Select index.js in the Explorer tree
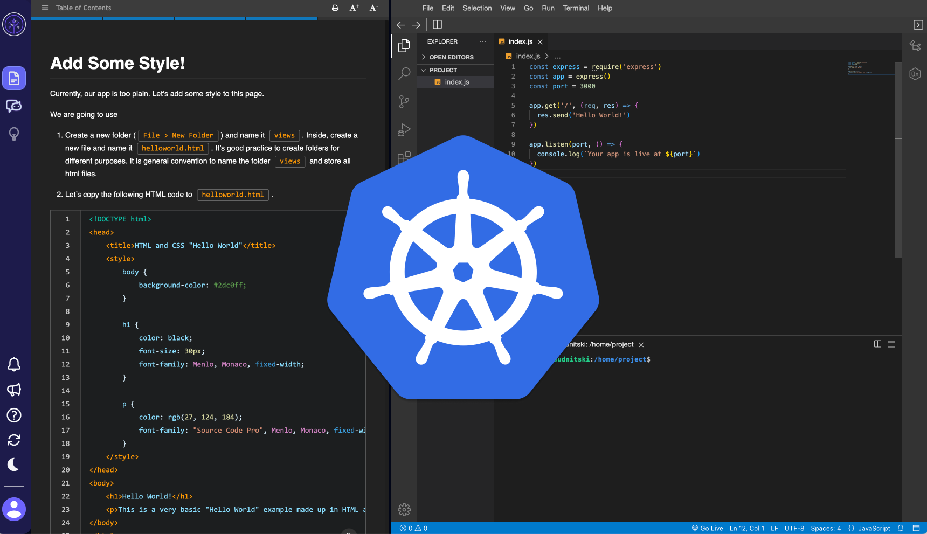The image size is (927, 534). (x=456, y=82)
